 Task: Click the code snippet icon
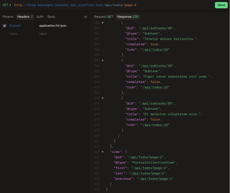[85, 17]
